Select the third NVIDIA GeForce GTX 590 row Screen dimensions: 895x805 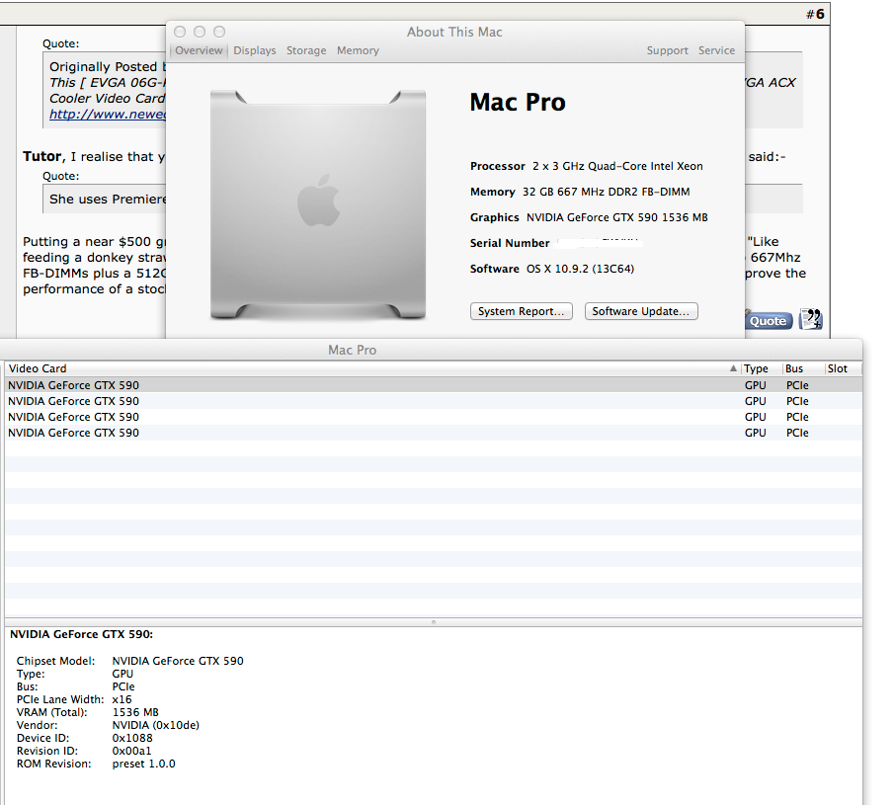pos(434,417)
